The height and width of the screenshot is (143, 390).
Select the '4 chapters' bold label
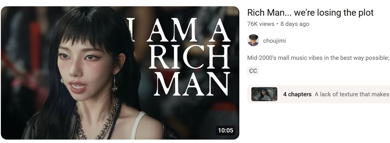[x=297, y=94]
